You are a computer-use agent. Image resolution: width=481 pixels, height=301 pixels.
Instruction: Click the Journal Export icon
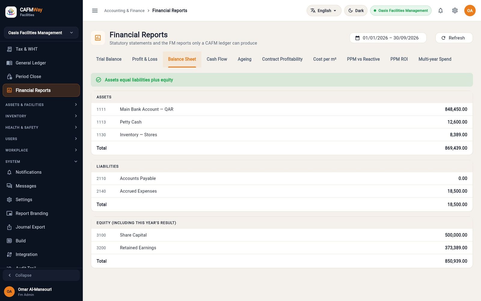[9, 227]
